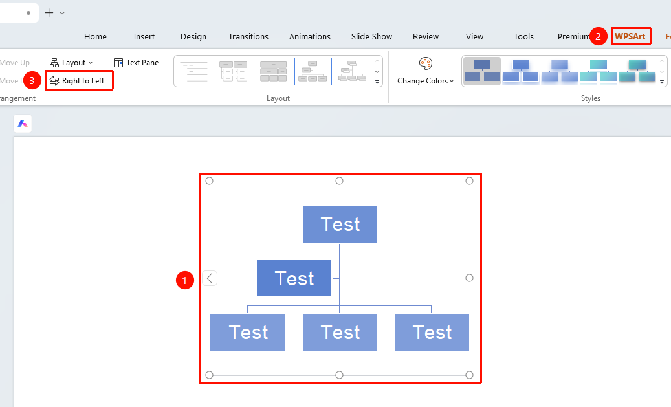Click the Change Colors palette icon
The image size is (671, 407).
(x=425, y=63)
